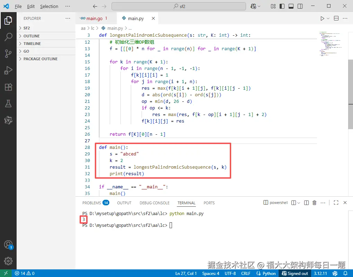Go back using navigation arrow

coord(95,6)
